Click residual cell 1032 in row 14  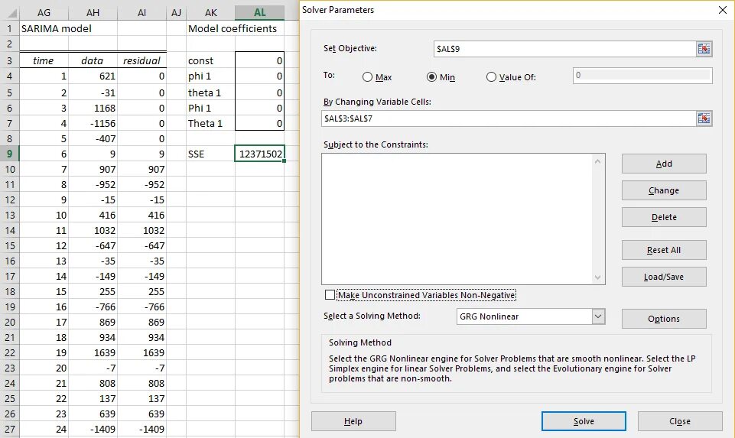tap(142, 230)
